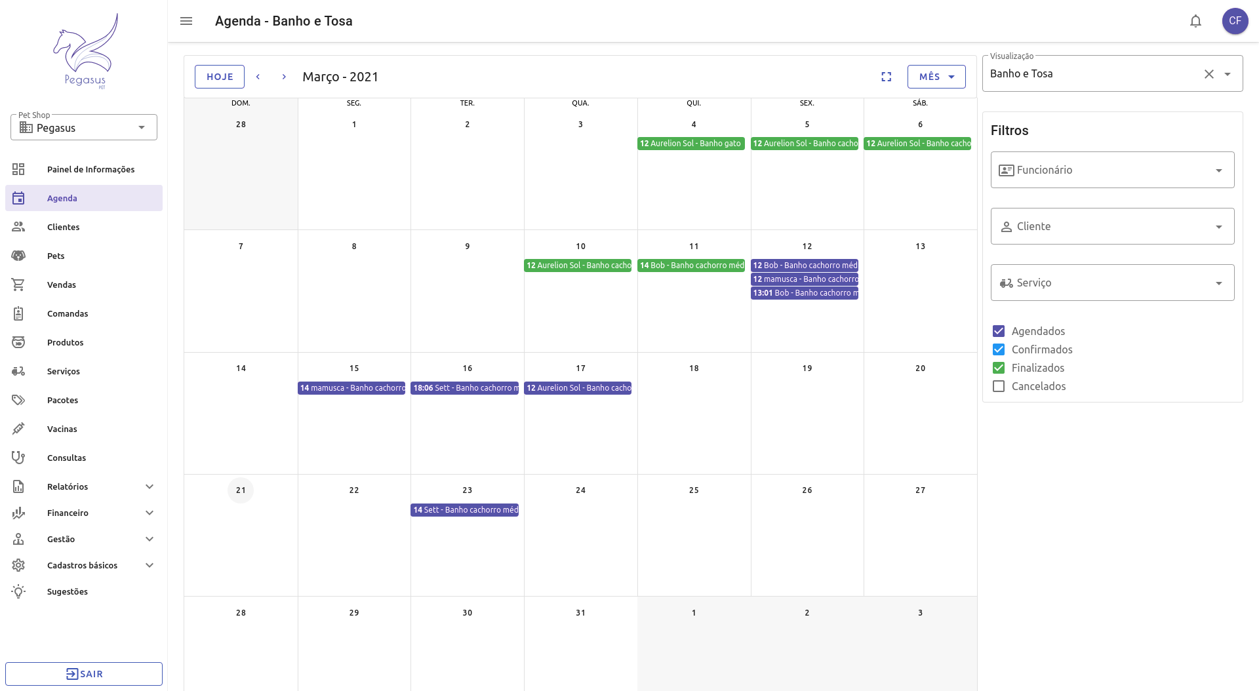This screenshot has height=691, width=1259.
Task: Expand the Gestão submenu chevron
Action: 150,539
